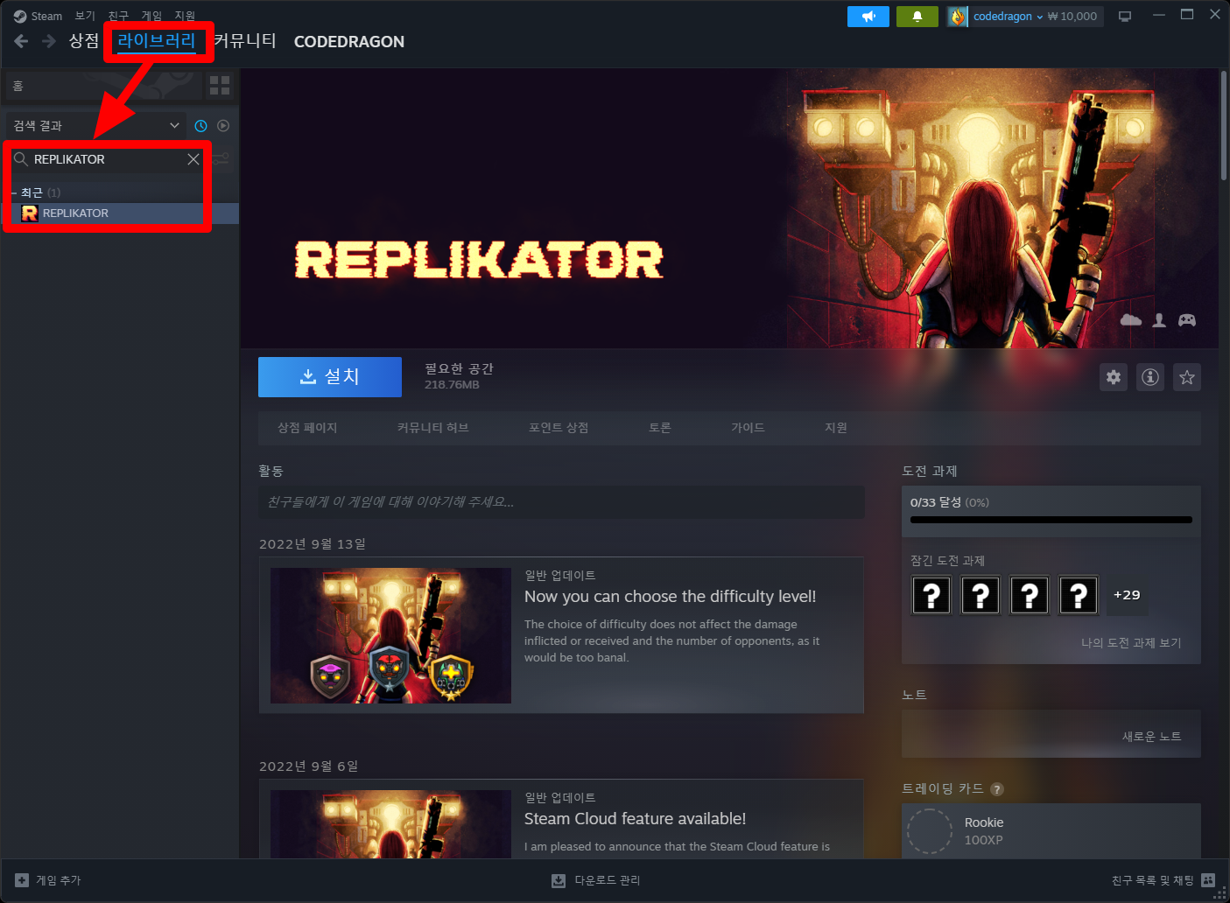Screen dimensions: 1230x903
Task: Click the REPLIKATOR search field
Action: [x=108, y=159]
